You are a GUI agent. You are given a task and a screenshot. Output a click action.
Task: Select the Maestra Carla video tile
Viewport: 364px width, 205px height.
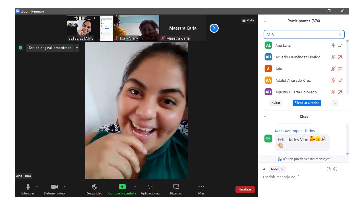183,28
